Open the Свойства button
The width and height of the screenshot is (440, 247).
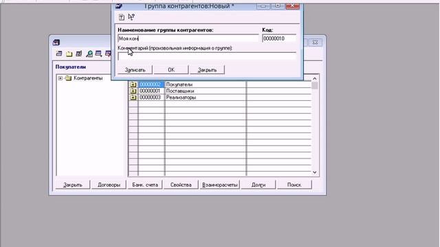click(x=181, y=185)
